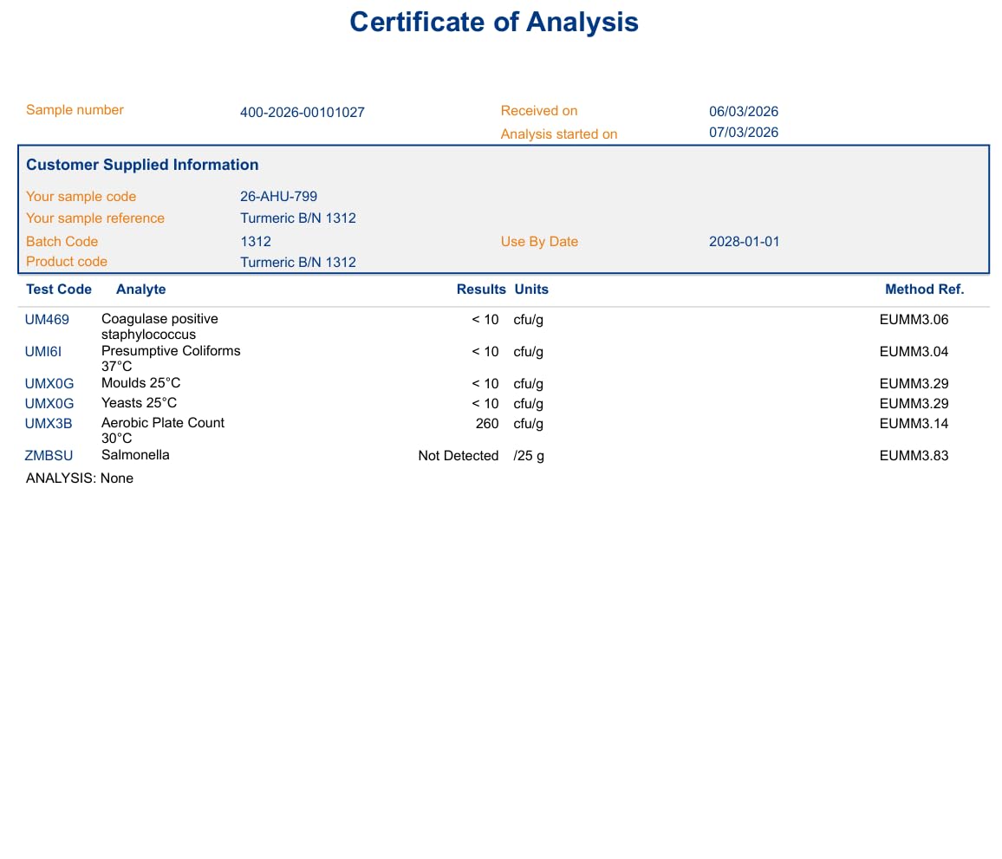Screen dimensions: 1002x859
Task: Select the Aerobic Plate Count result 260
Action: [487, 424]
